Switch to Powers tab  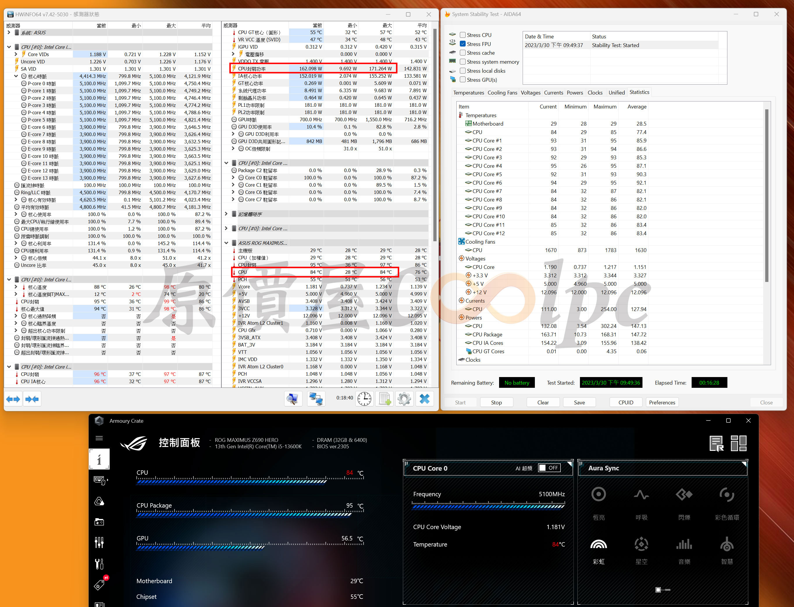coord(575,93)
